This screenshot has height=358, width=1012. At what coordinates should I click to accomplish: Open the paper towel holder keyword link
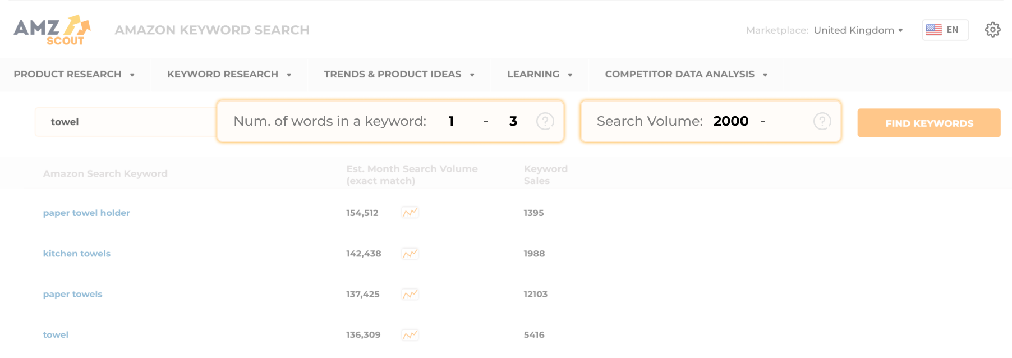coord(86,213)
